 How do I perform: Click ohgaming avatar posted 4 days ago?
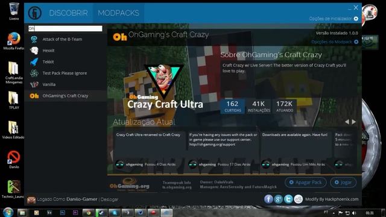120,165
